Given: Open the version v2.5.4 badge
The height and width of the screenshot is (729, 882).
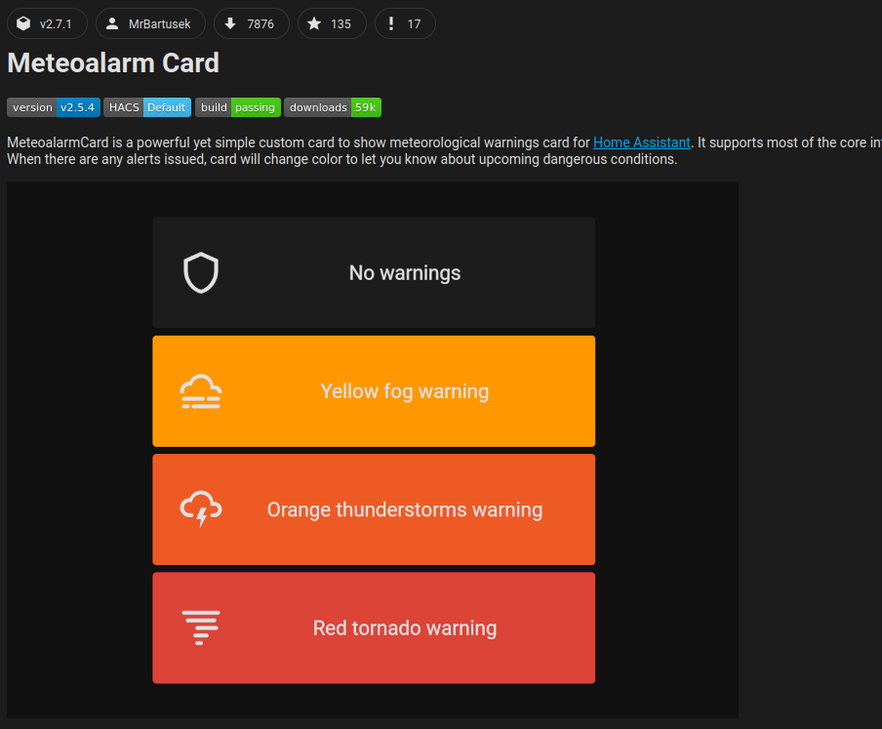Looking at the screenshot, I should tap(54, 107).
